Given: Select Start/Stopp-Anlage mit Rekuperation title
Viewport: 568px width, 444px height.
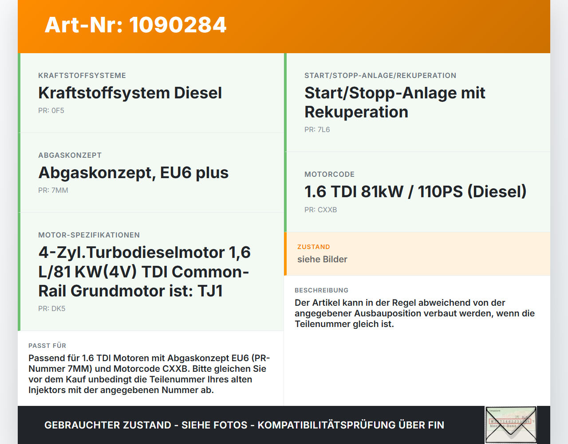Looking at the screenshot, I should [x=394, y=102].
